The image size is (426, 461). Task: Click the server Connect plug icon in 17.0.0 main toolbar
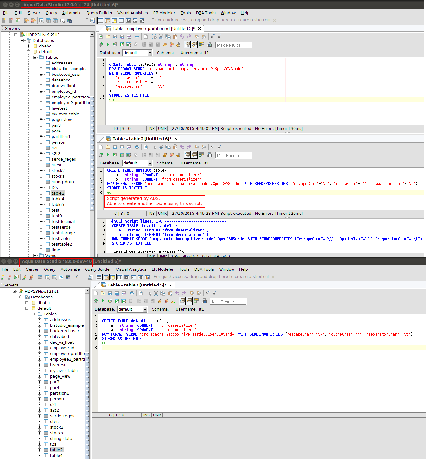pos(26,20)
